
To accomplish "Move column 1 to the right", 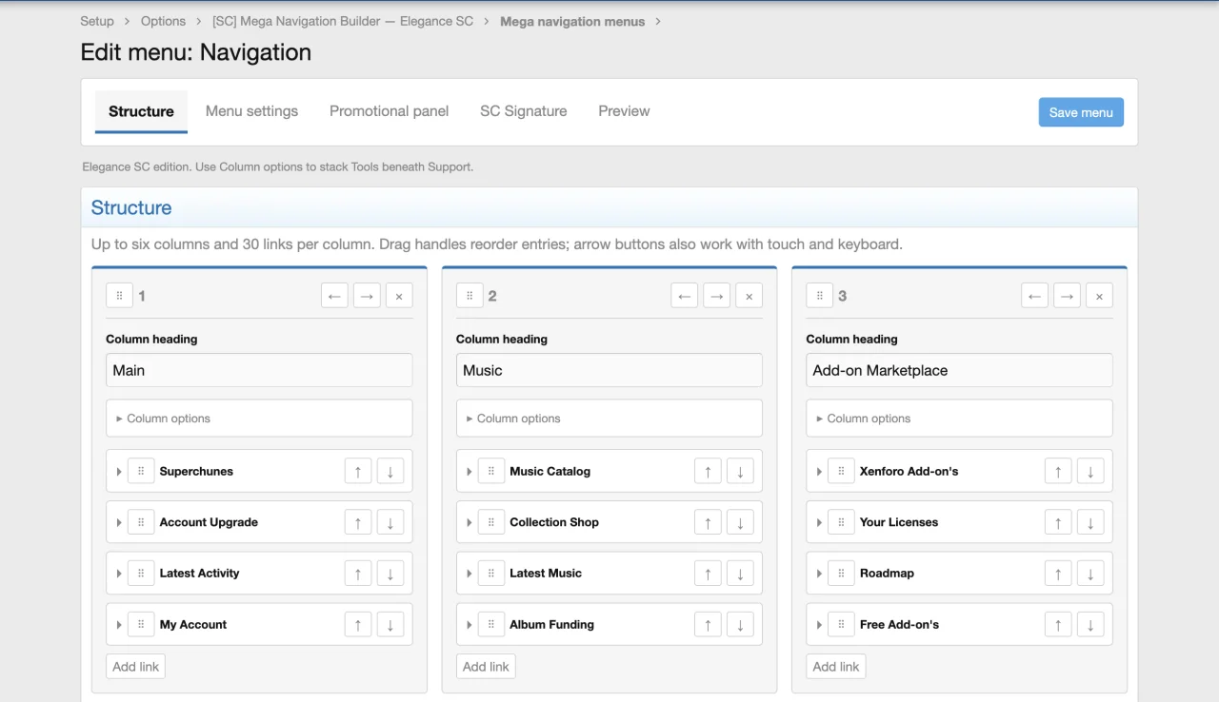I will [x=367, y=296].
